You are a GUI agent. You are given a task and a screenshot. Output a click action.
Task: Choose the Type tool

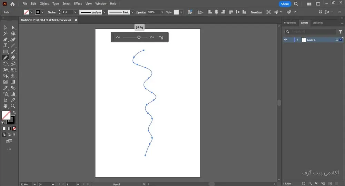5,45
